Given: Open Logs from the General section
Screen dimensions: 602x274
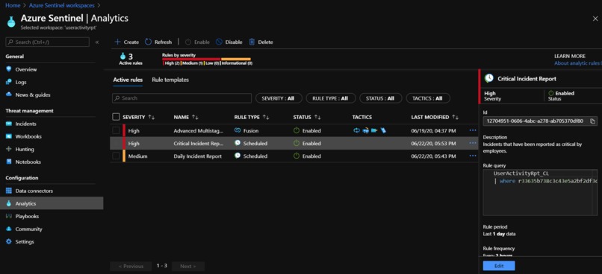Looking at the screenshot, I should tap(21, 83).
